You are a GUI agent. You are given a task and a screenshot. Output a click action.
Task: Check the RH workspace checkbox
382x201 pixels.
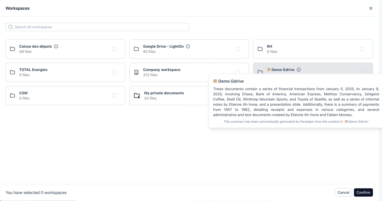pos(362,49)
